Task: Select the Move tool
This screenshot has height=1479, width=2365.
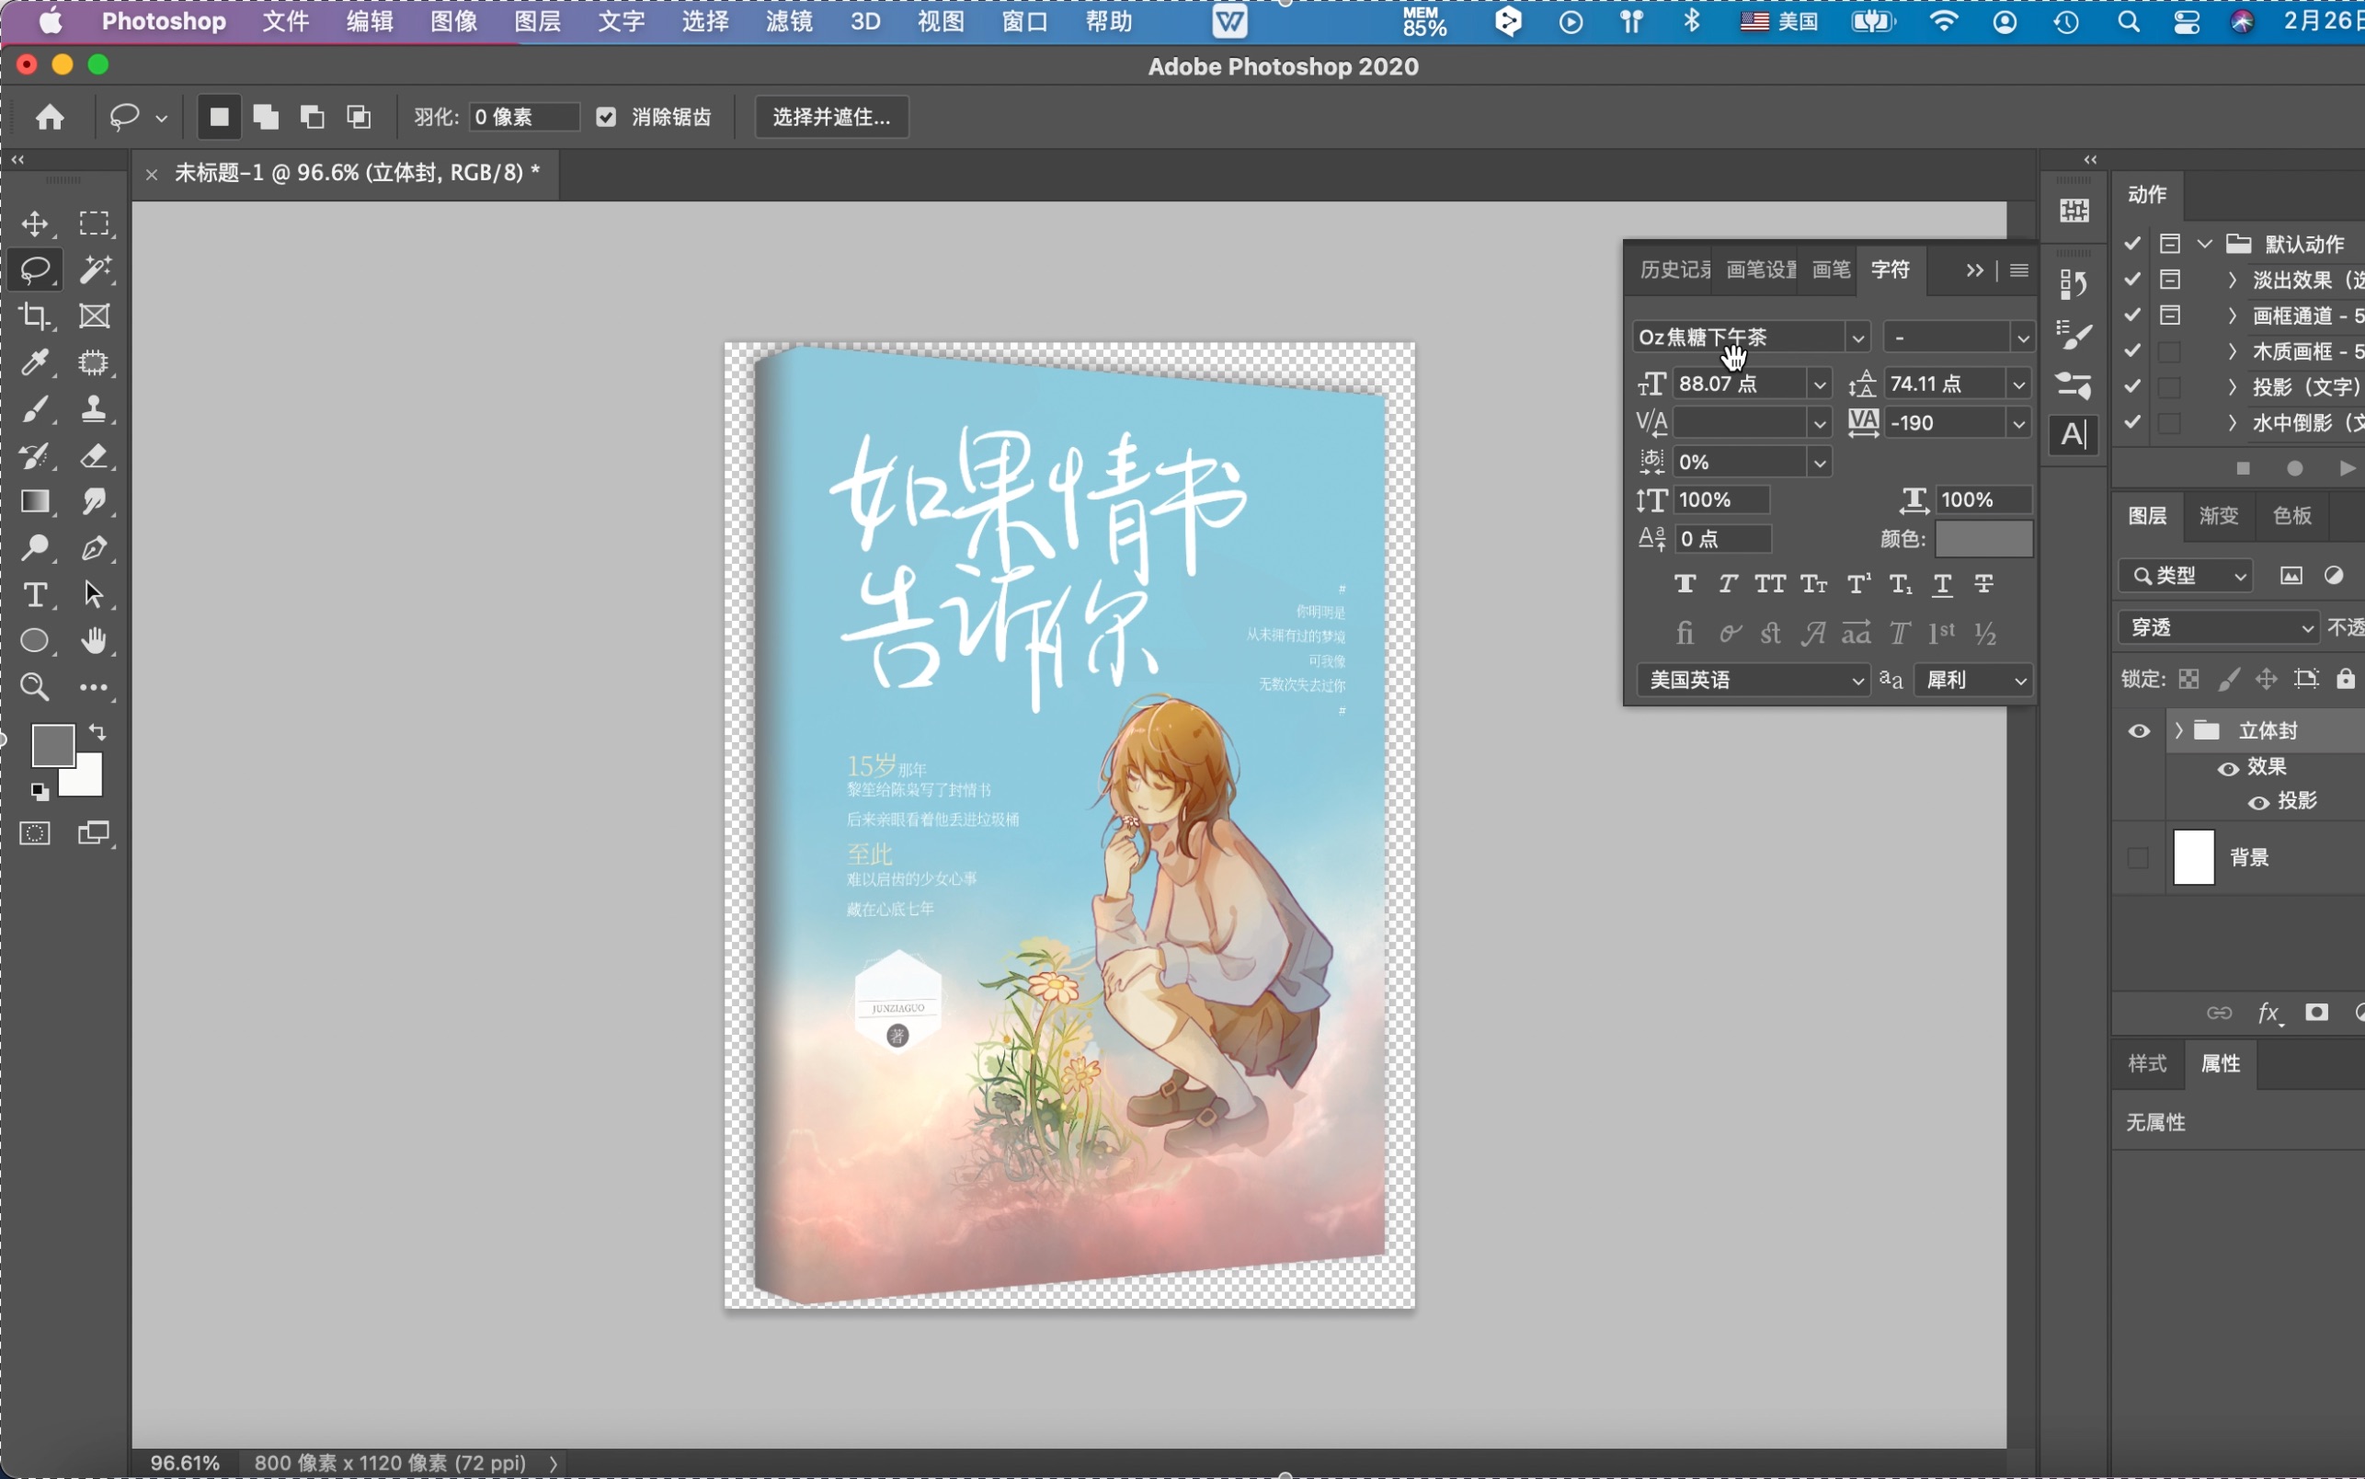Action: coord(35,224)
